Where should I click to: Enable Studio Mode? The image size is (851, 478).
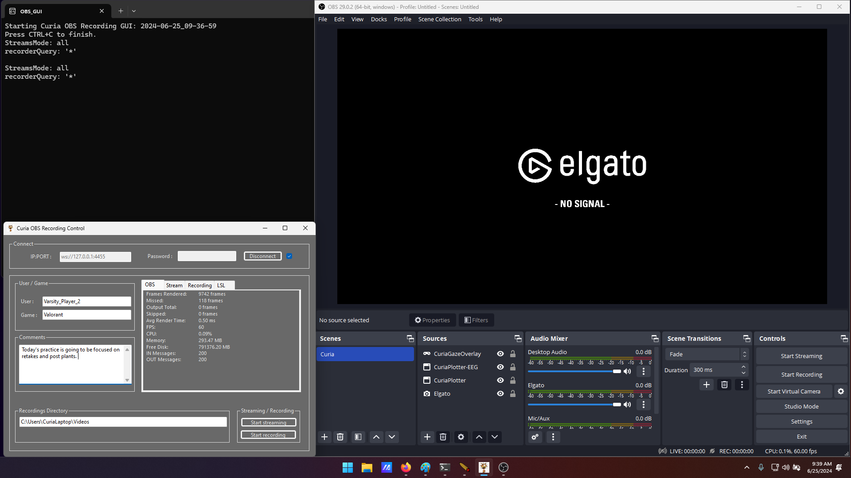(801, 406)
